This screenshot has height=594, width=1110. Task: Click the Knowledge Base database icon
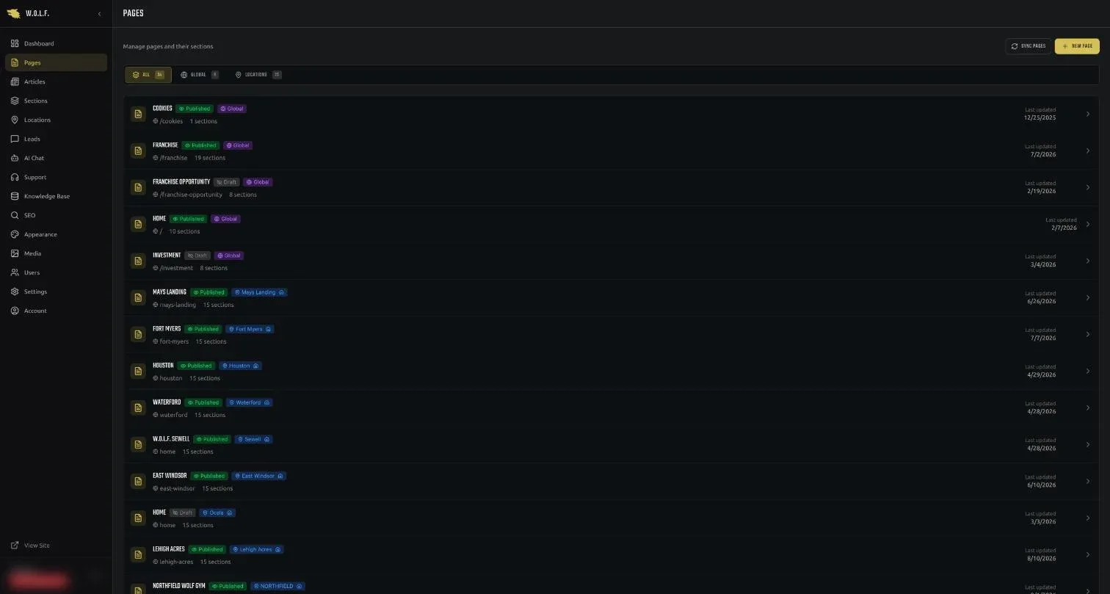15,196
